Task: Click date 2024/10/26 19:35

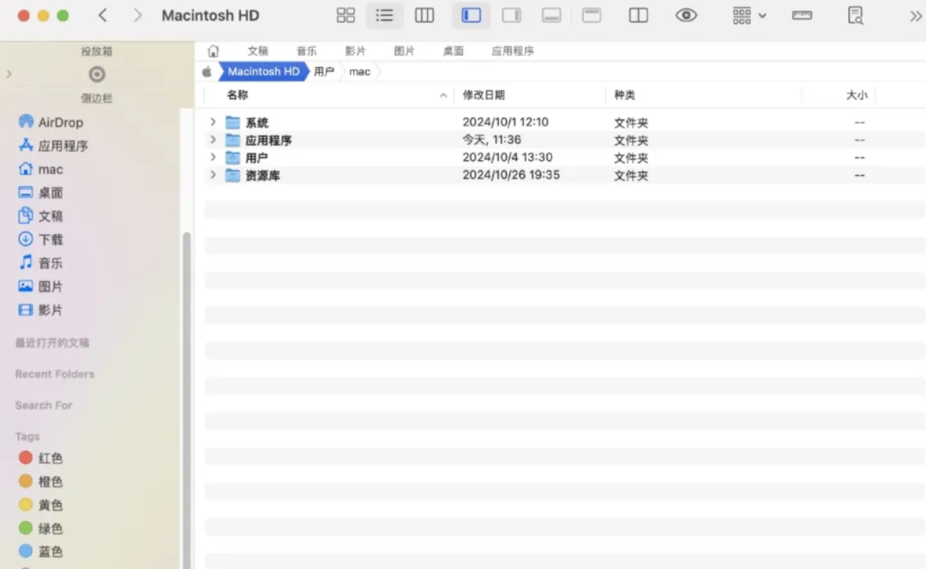Action: coord(511,176)
